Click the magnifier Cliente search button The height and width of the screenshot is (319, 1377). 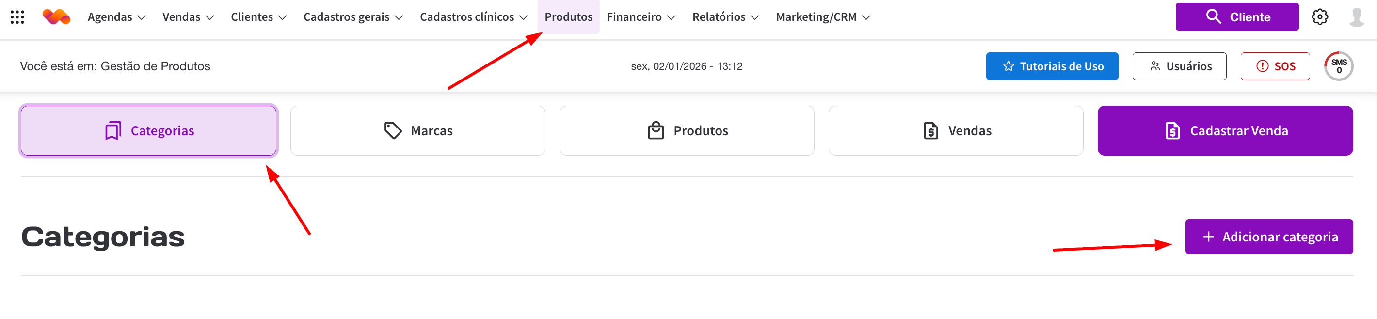pos(1236,17)
